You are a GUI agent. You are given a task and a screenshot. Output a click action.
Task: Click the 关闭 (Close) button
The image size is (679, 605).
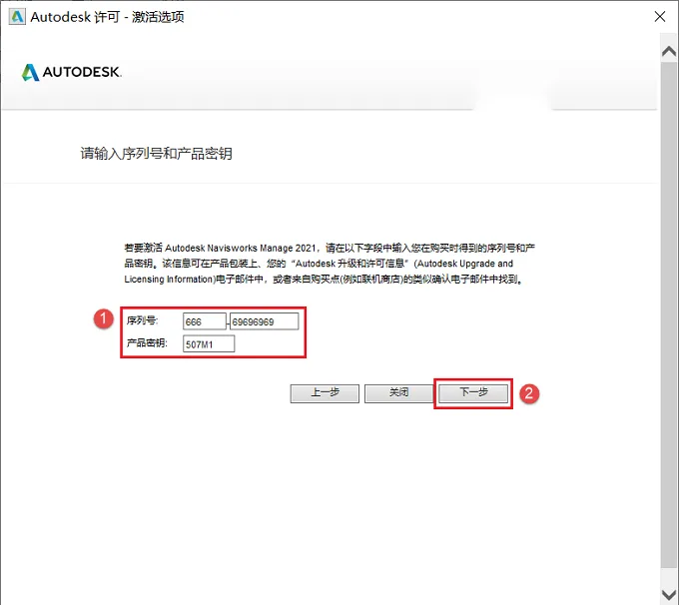click(x=398, y=393)
